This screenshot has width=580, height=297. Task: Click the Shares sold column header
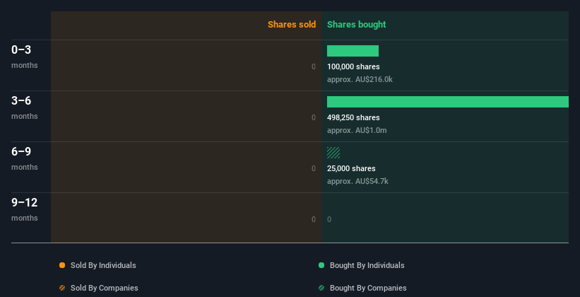tap(292, 25)
